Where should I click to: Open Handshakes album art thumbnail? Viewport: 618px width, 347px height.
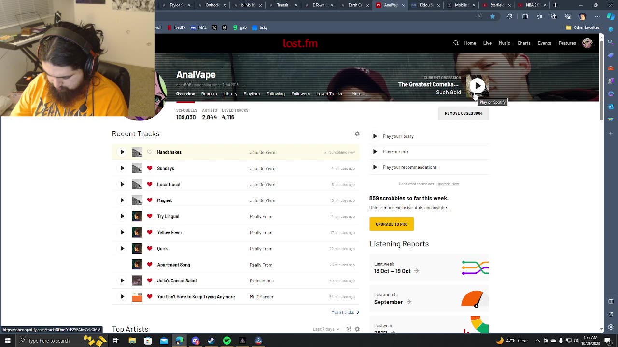tap(137, 152)
